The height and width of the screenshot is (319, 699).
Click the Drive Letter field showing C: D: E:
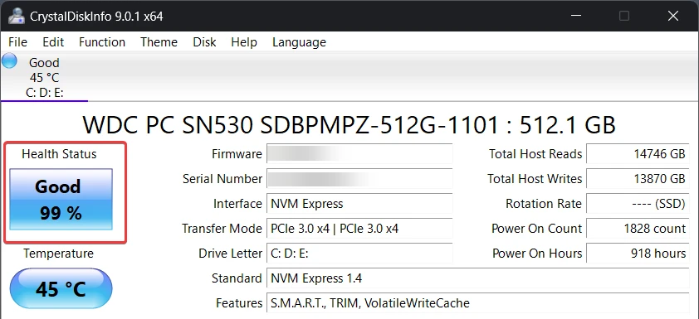click(359, 254)
